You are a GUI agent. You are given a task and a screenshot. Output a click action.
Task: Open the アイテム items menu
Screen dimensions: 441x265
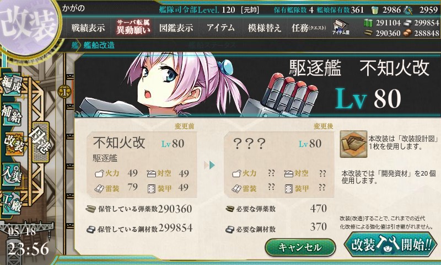point(220,28)
